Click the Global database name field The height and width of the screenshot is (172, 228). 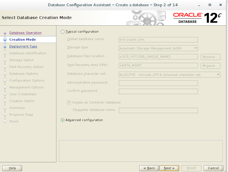tap(158, 40)
